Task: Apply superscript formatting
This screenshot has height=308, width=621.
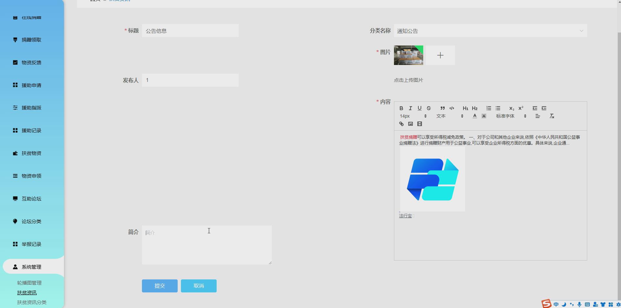Action: pos(521,108)
